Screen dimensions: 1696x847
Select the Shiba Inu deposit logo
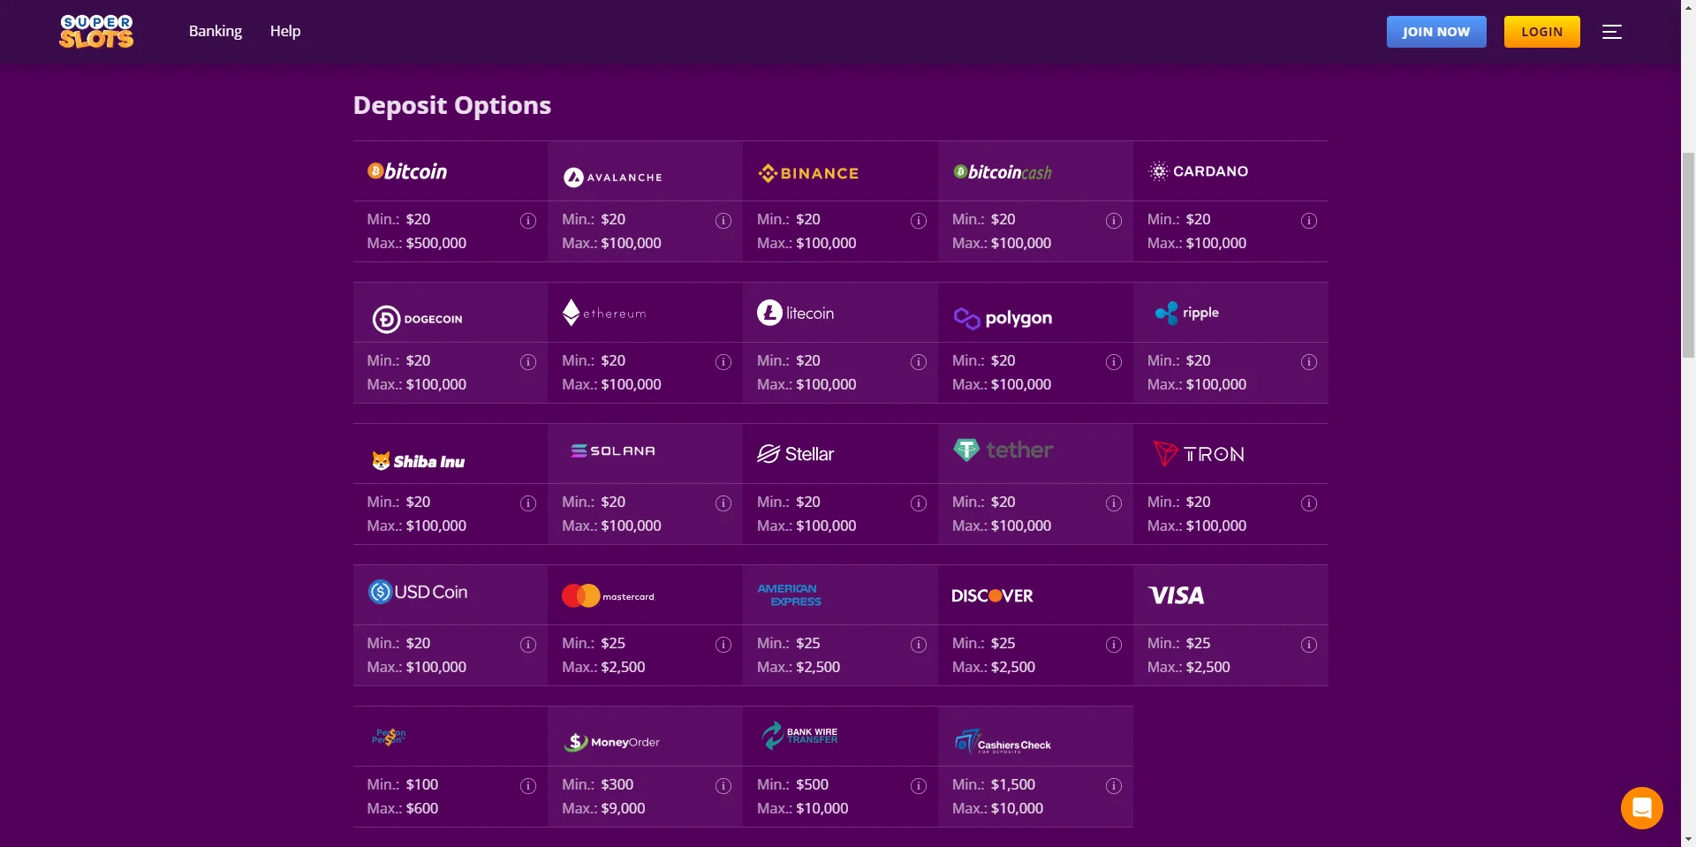tap(418, 461)
